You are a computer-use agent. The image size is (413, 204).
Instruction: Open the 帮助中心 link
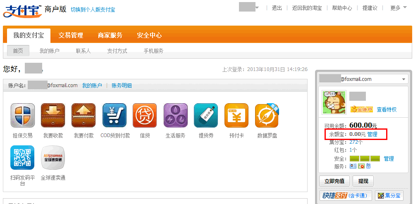coord(342,8)
